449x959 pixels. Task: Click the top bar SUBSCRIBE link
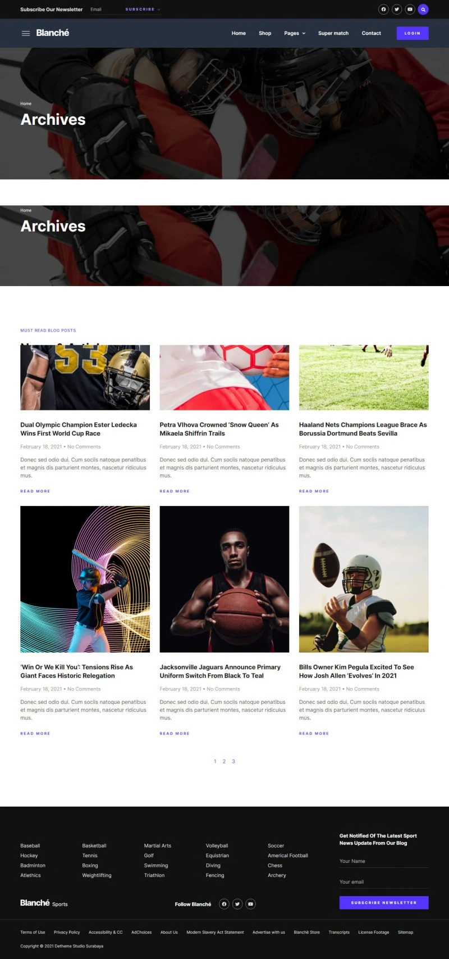pyautogui.click(x=143, y=10)
